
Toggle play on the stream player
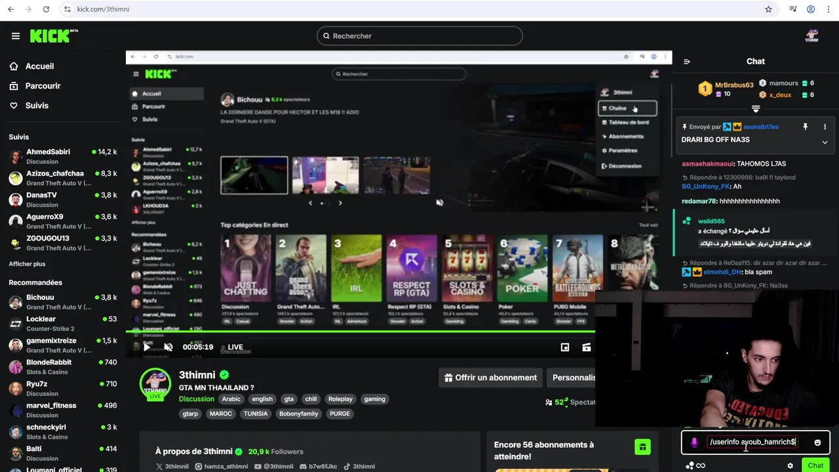147,347
